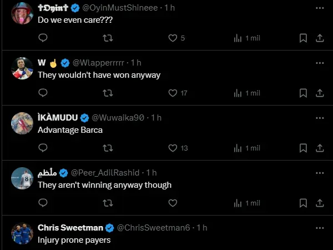Reply to OyinMustShineee's tweet
The image size is (333, 250).
pyautogui.click(x=43, y=38)
